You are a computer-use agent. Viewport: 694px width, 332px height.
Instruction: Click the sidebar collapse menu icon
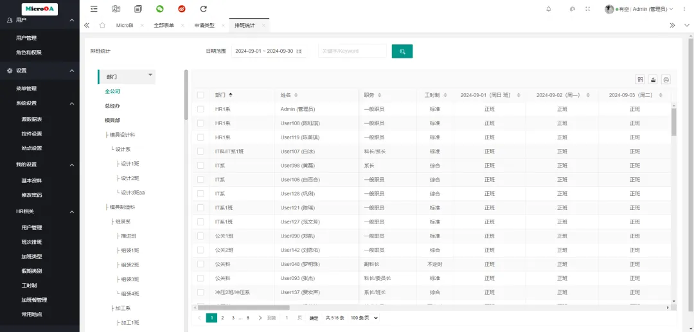point(94,9)
